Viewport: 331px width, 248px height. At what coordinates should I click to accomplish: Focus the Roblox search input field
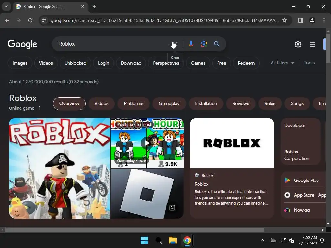112,44
